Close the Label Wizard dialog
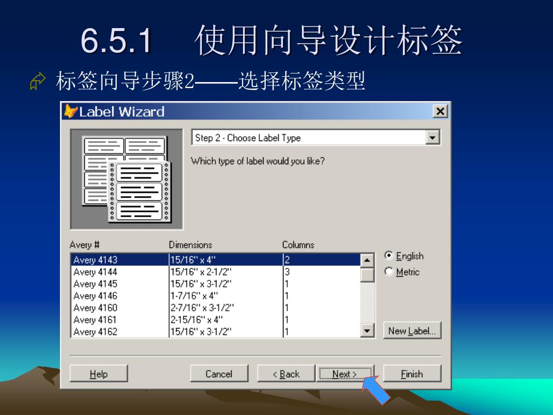The image size is (553, 415). coord(440,111)
